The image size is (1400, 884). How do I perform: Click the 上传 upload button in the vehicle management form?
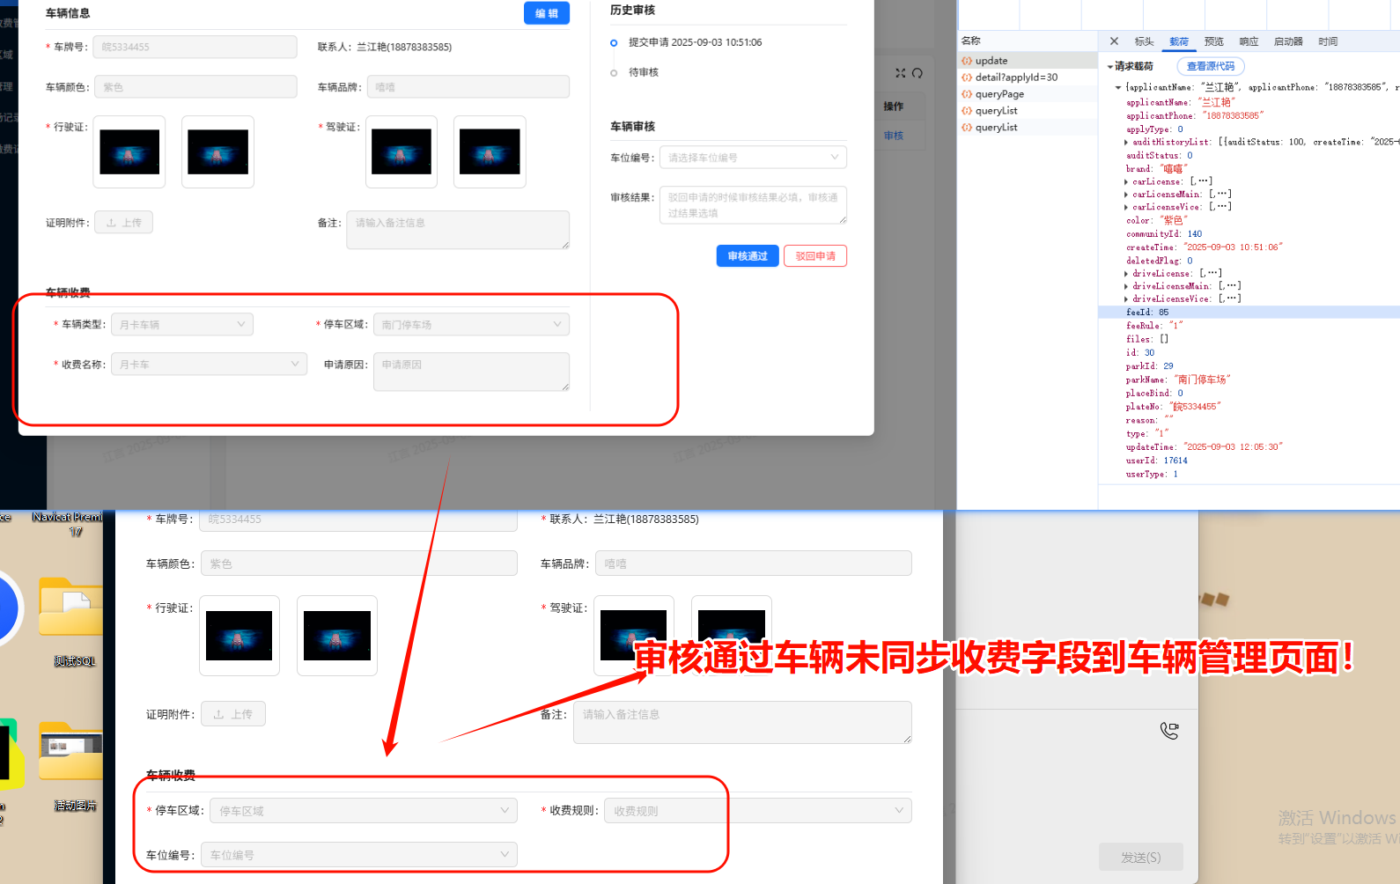[233, 714]
